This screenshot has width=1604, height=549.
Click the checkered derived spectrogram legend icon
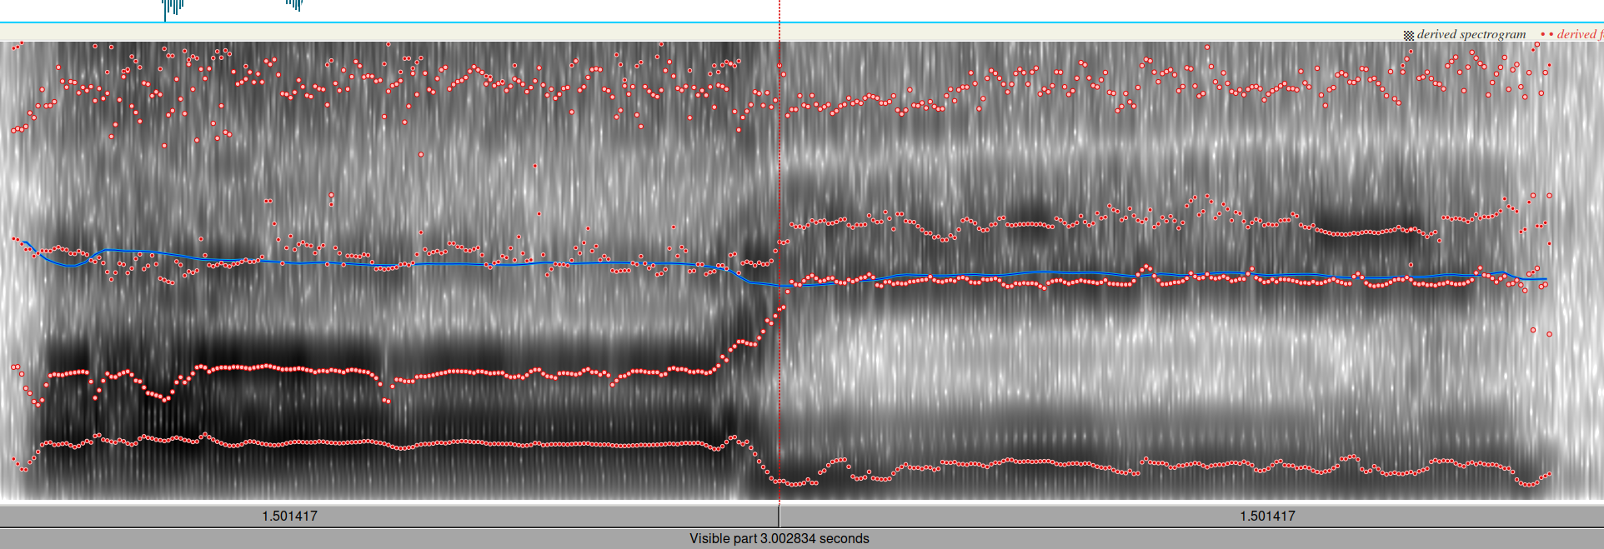tap(1408, 35)
